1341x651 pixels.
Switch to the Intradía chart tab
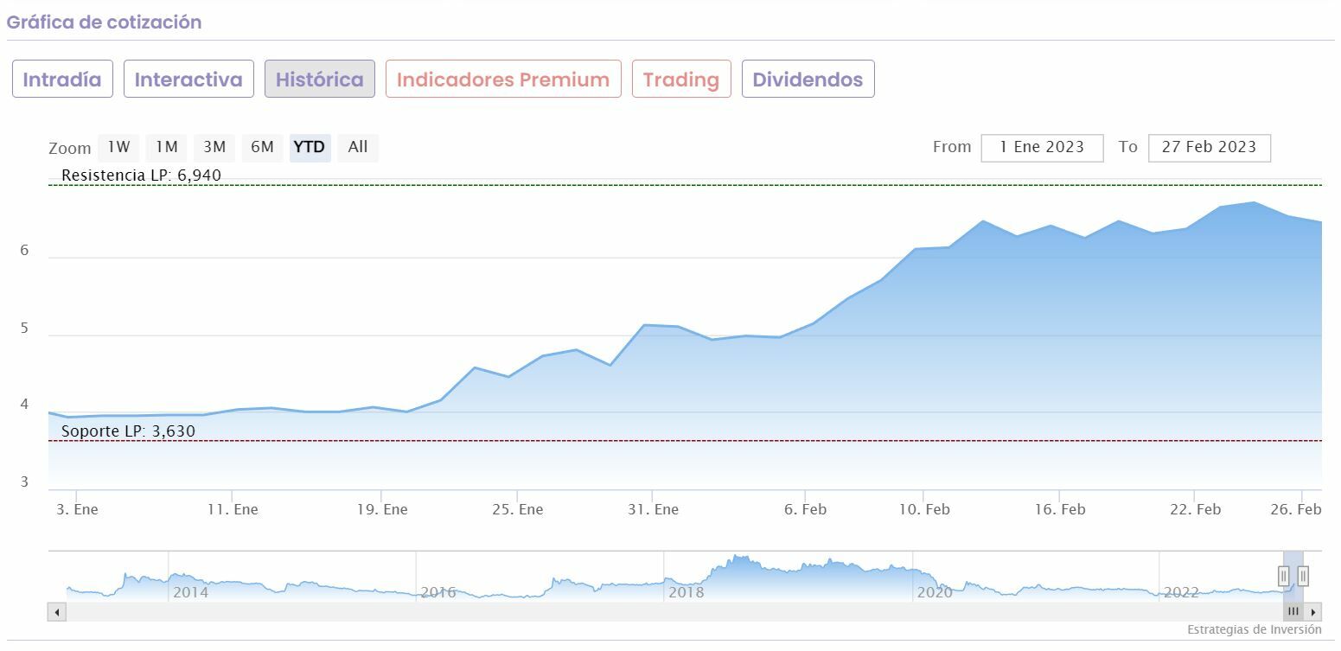click(x=62, y=80)
